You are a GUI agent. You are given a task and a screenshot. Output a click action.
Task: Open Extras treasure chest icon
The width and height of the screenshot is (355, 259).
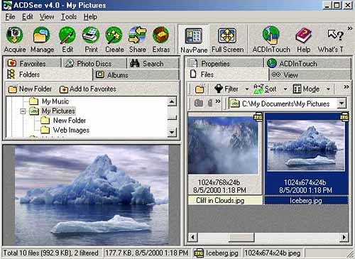tap(161, 40)
